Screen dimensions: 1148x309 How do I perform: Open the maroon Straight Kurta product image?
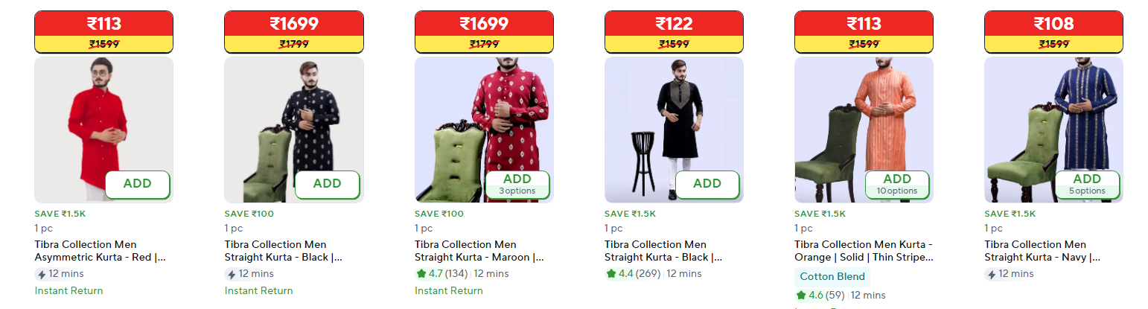click(484, 130)
